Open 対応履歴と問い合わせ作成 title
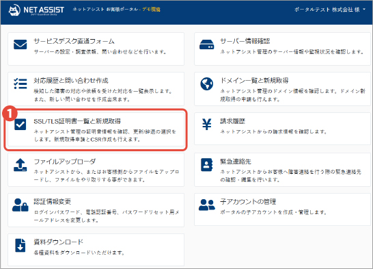 [71, 81]
